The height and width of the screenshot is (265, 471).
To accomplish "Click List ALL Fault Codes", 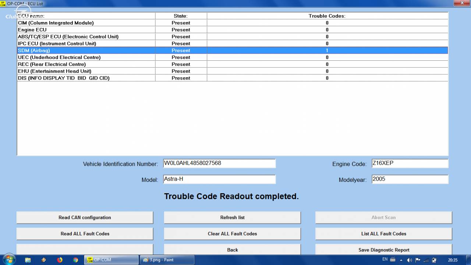I will tap(383, 234).
